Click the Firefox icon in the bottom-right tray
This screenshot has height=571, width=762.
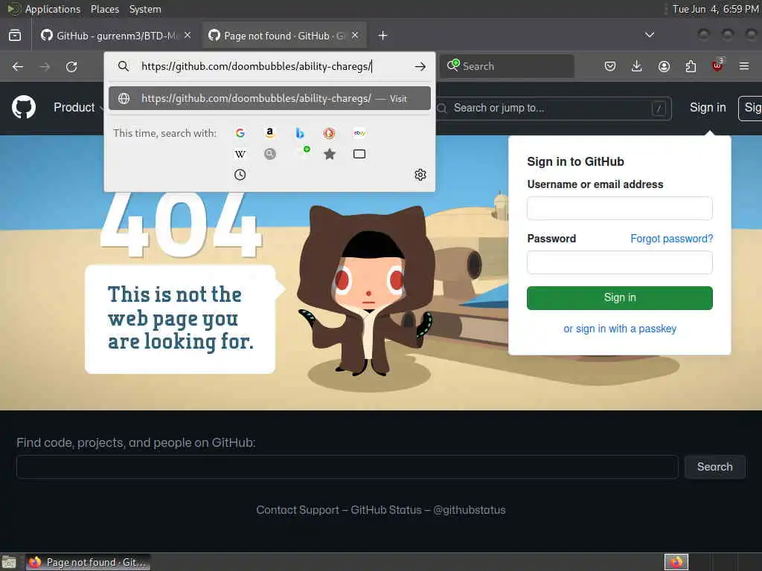point(676,562)
